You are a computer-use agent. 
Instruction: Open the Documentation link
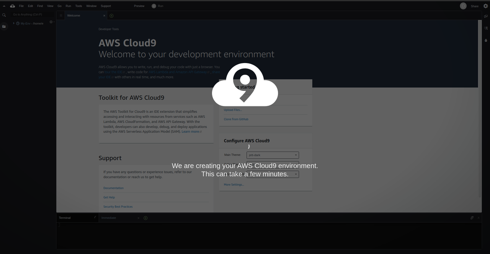(113, 188)
